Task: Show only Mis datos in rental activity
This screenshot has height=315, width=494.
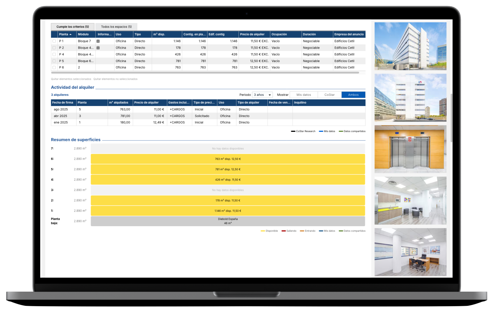Action: coord(303,95)
